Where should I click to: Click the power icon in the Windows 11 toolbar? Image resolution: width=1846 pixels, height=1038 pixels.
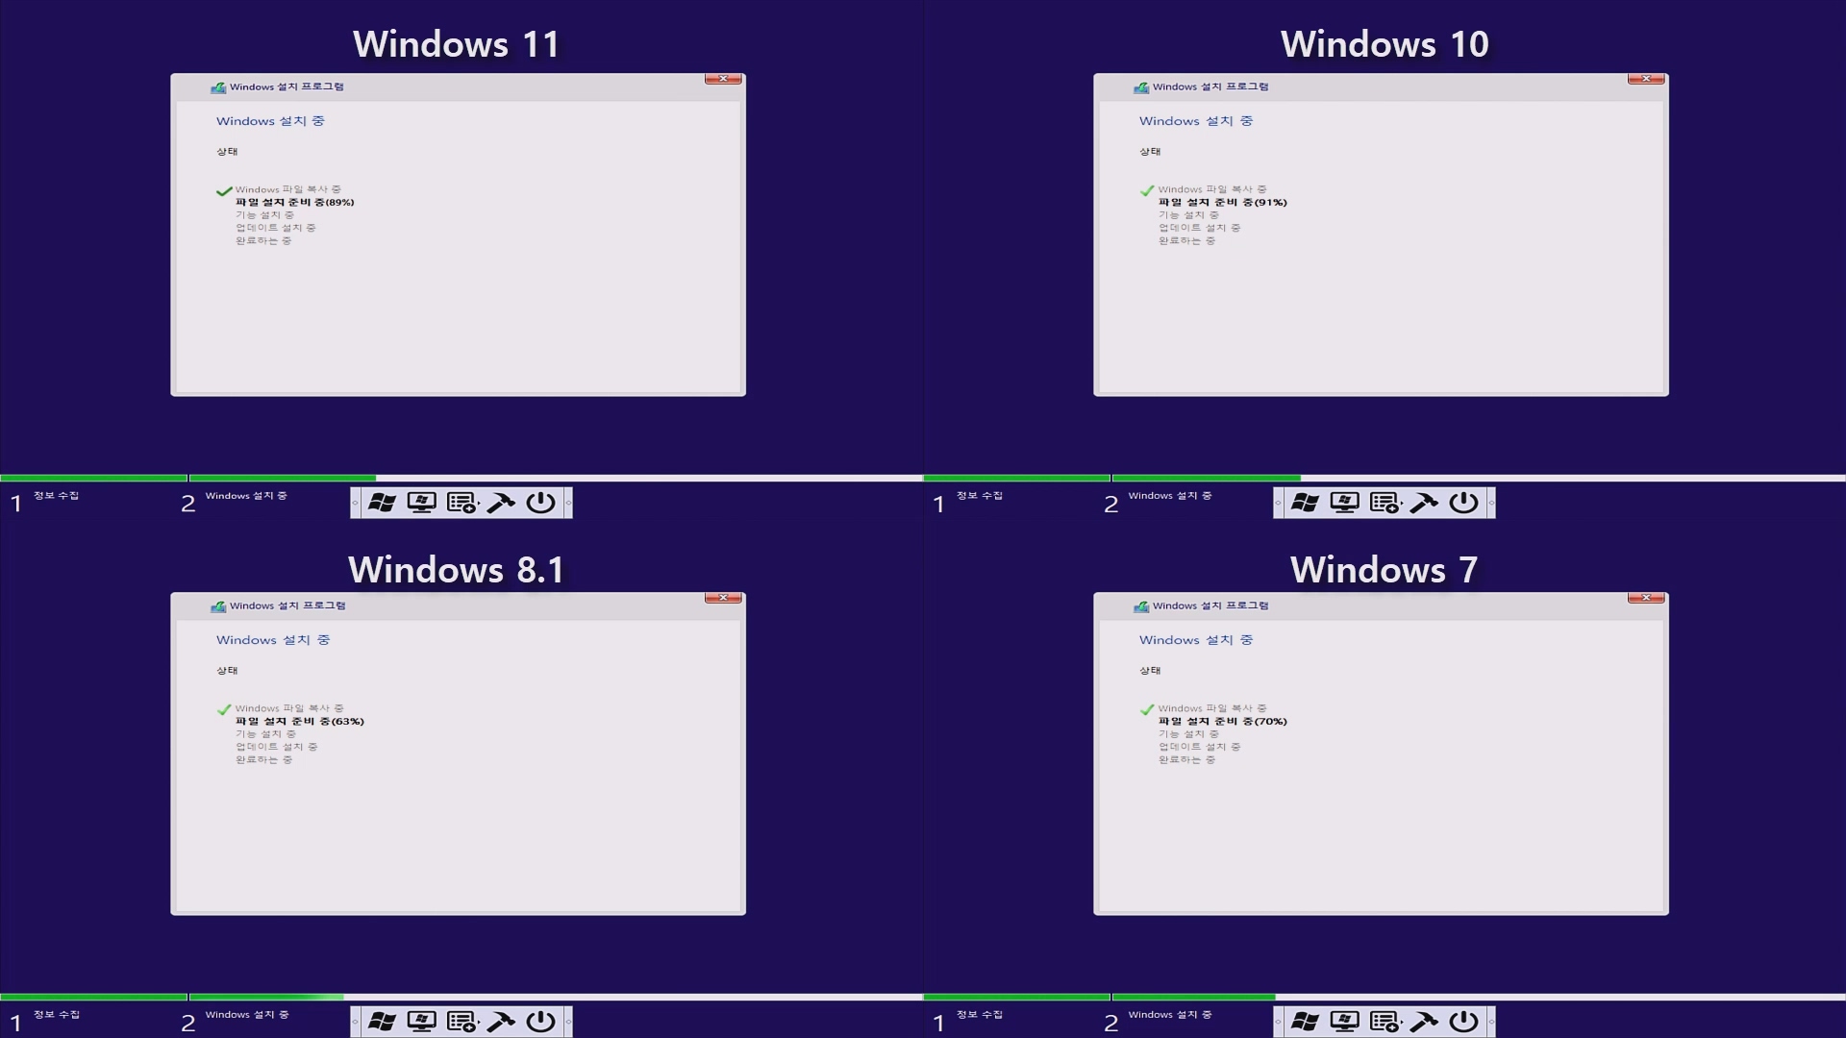click(x=540, y=503)
